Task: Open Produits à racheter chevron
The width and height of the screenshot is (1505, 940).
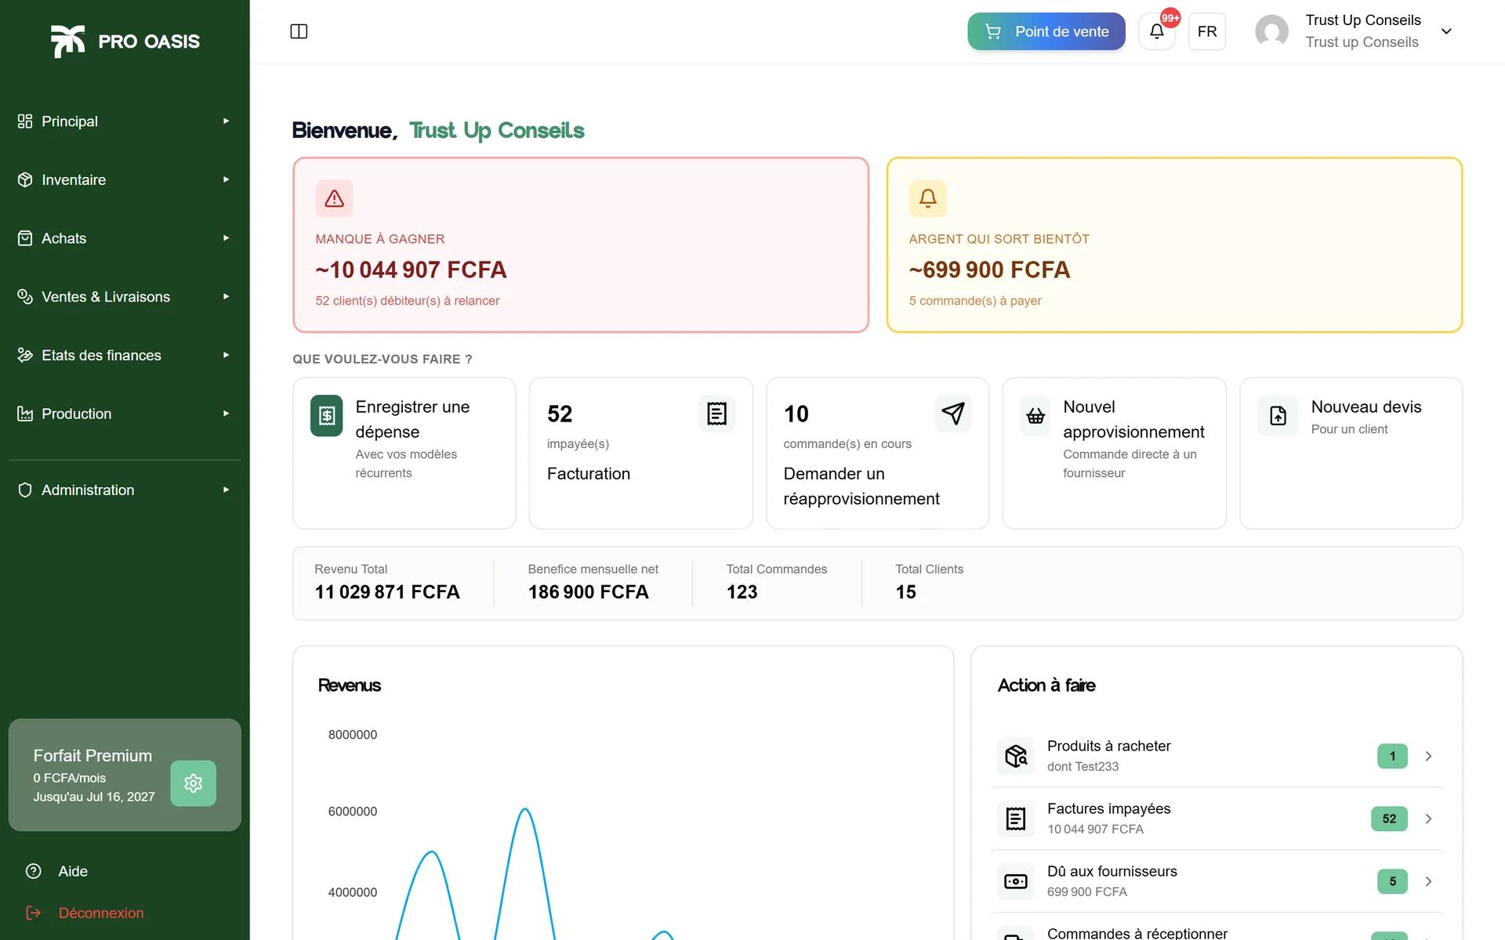Action: [1428, 756]
